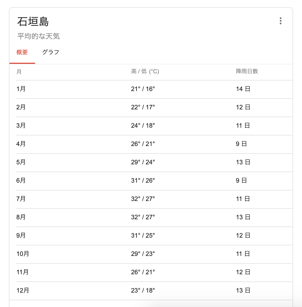Click the 9月 temperature value 31° / 25°

click(x=143, y=235)
